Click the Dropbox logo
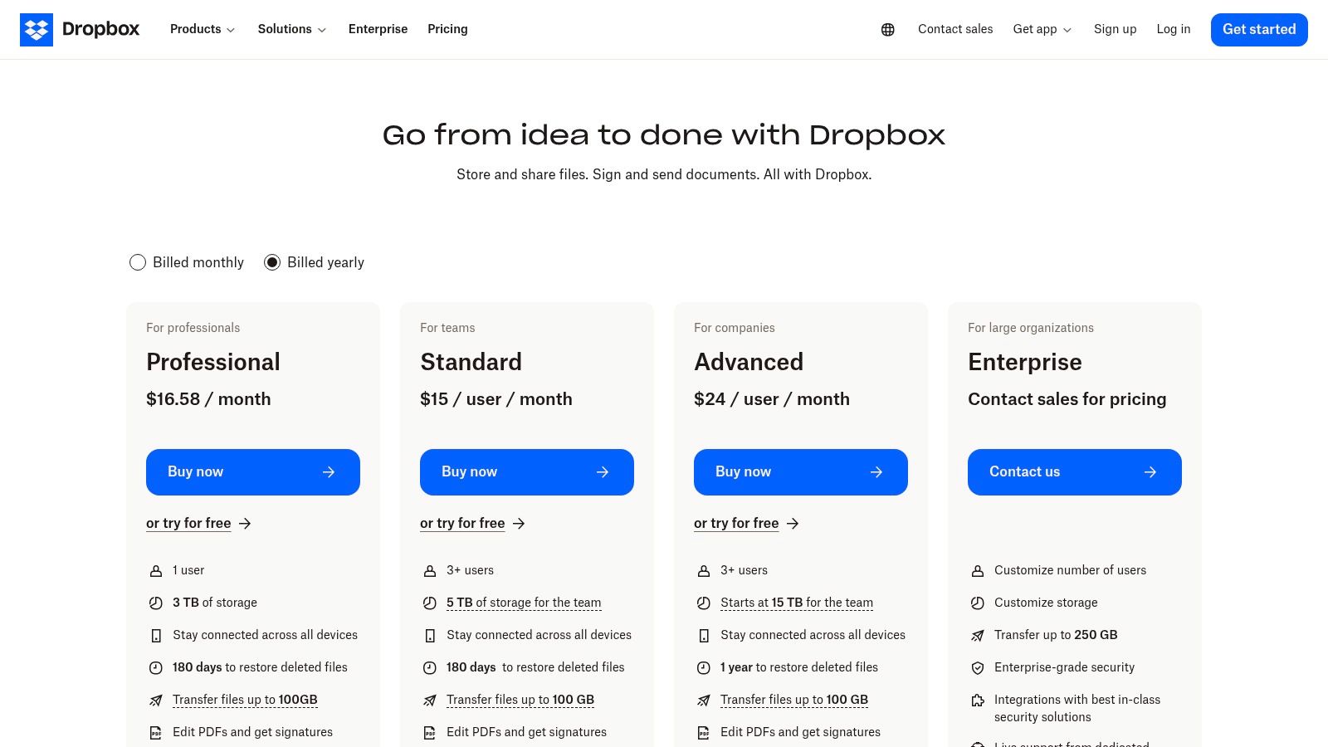The width and height of the screenshot is (1328, 747). 80,29
